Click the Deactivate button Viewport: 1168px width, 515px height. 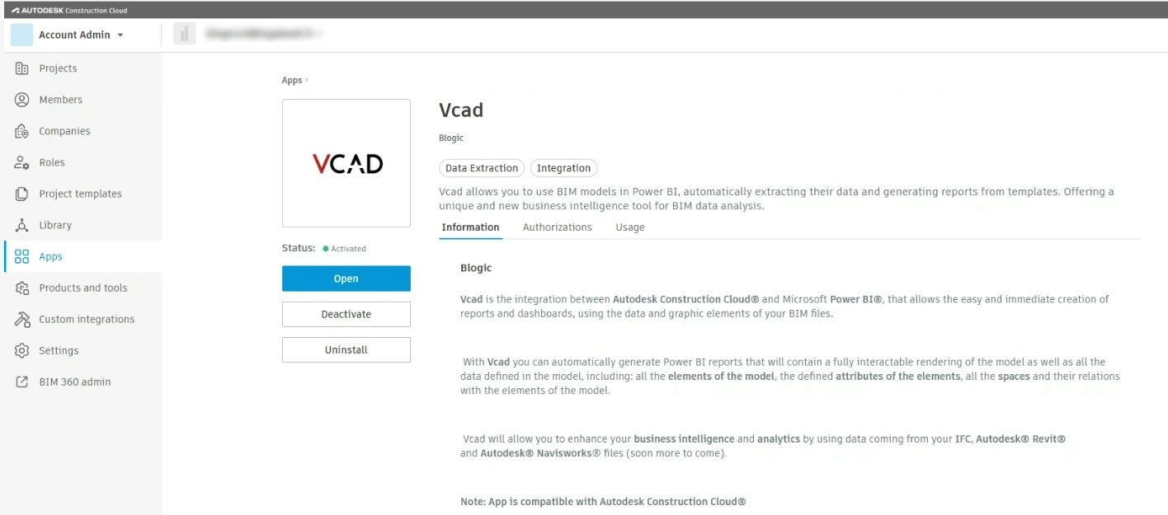[346, 314]
